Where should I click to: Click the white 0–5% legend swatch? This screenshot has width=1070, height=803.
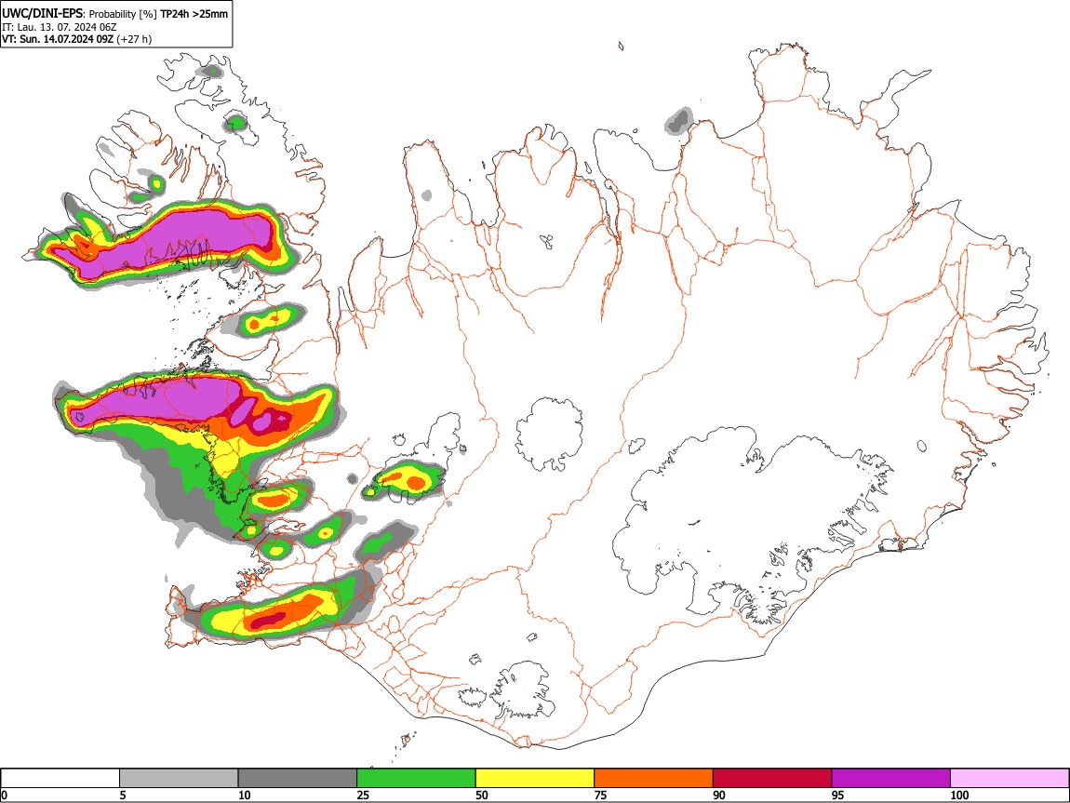pyautogui.click(x=60, y=778)
